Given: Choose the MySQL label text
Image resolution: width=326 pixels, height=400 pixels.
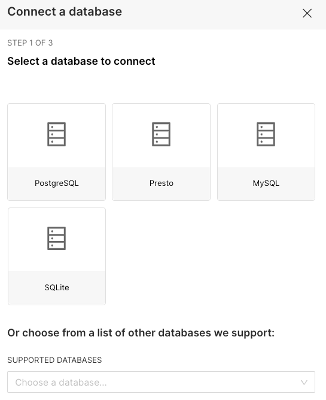Looking at the screenshot, I should tap(266, 183).
